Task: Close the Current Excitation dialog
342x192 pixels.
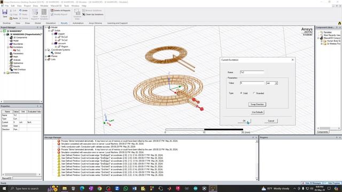Action: coord(292,60)
